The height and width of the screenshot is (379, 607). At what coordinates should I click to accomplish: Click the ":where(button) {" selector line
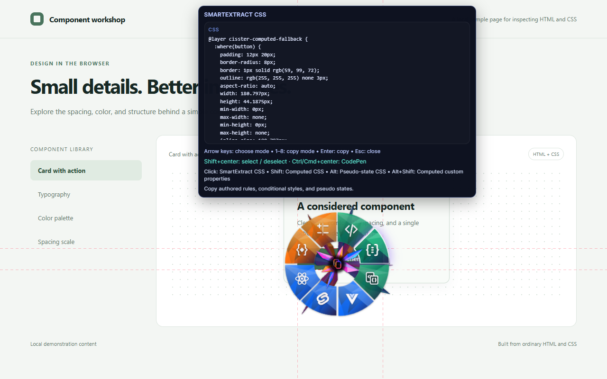point(238,46)
